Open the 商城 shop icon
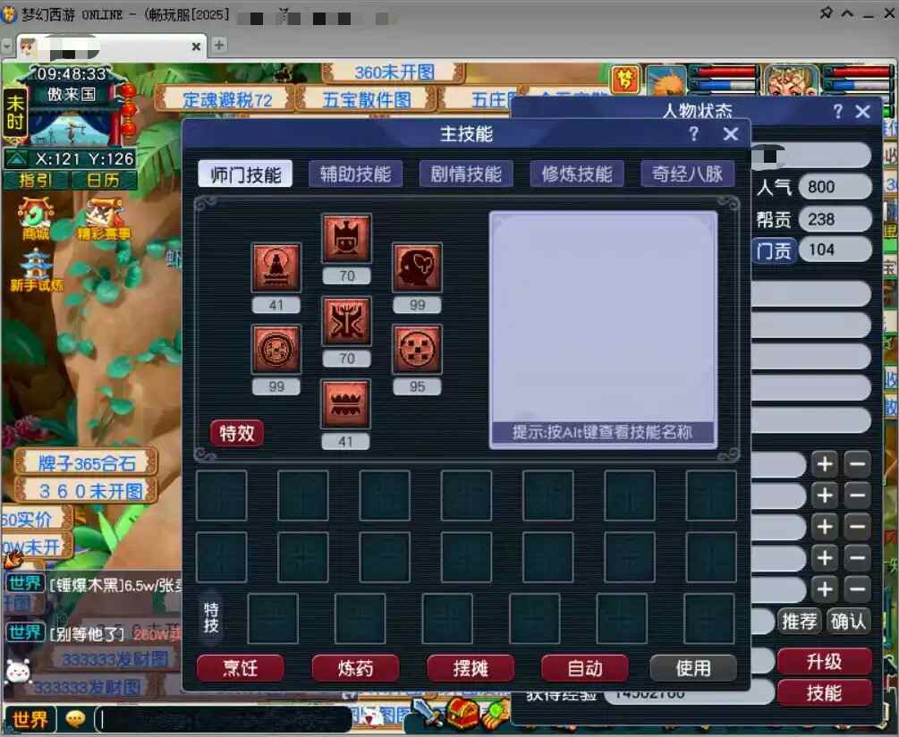899x737 pixels. (36, 219)
